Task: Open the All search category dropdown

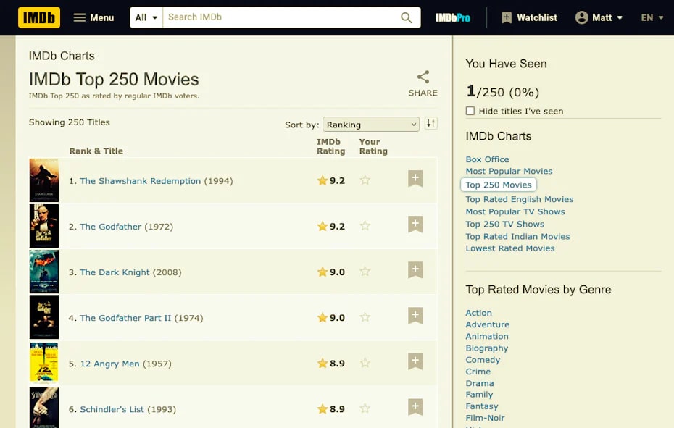Action: pos(145,17)
